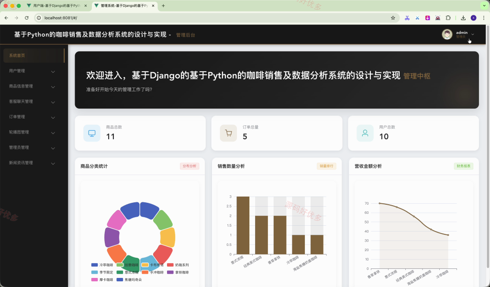Open the red screenshot capture extension
The image size is (490, 287).
click(x=438, y=18)
